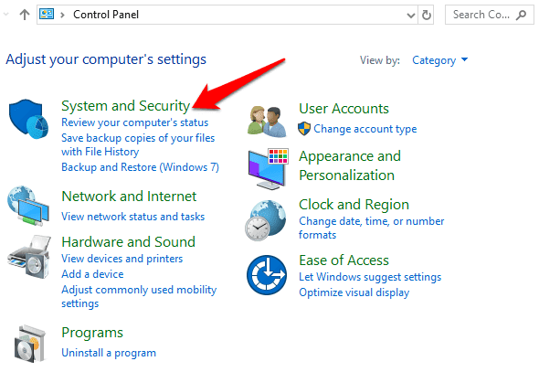539x372 pixels.
Task: Open Appearance and Personalization category
Action: [350, 165]
